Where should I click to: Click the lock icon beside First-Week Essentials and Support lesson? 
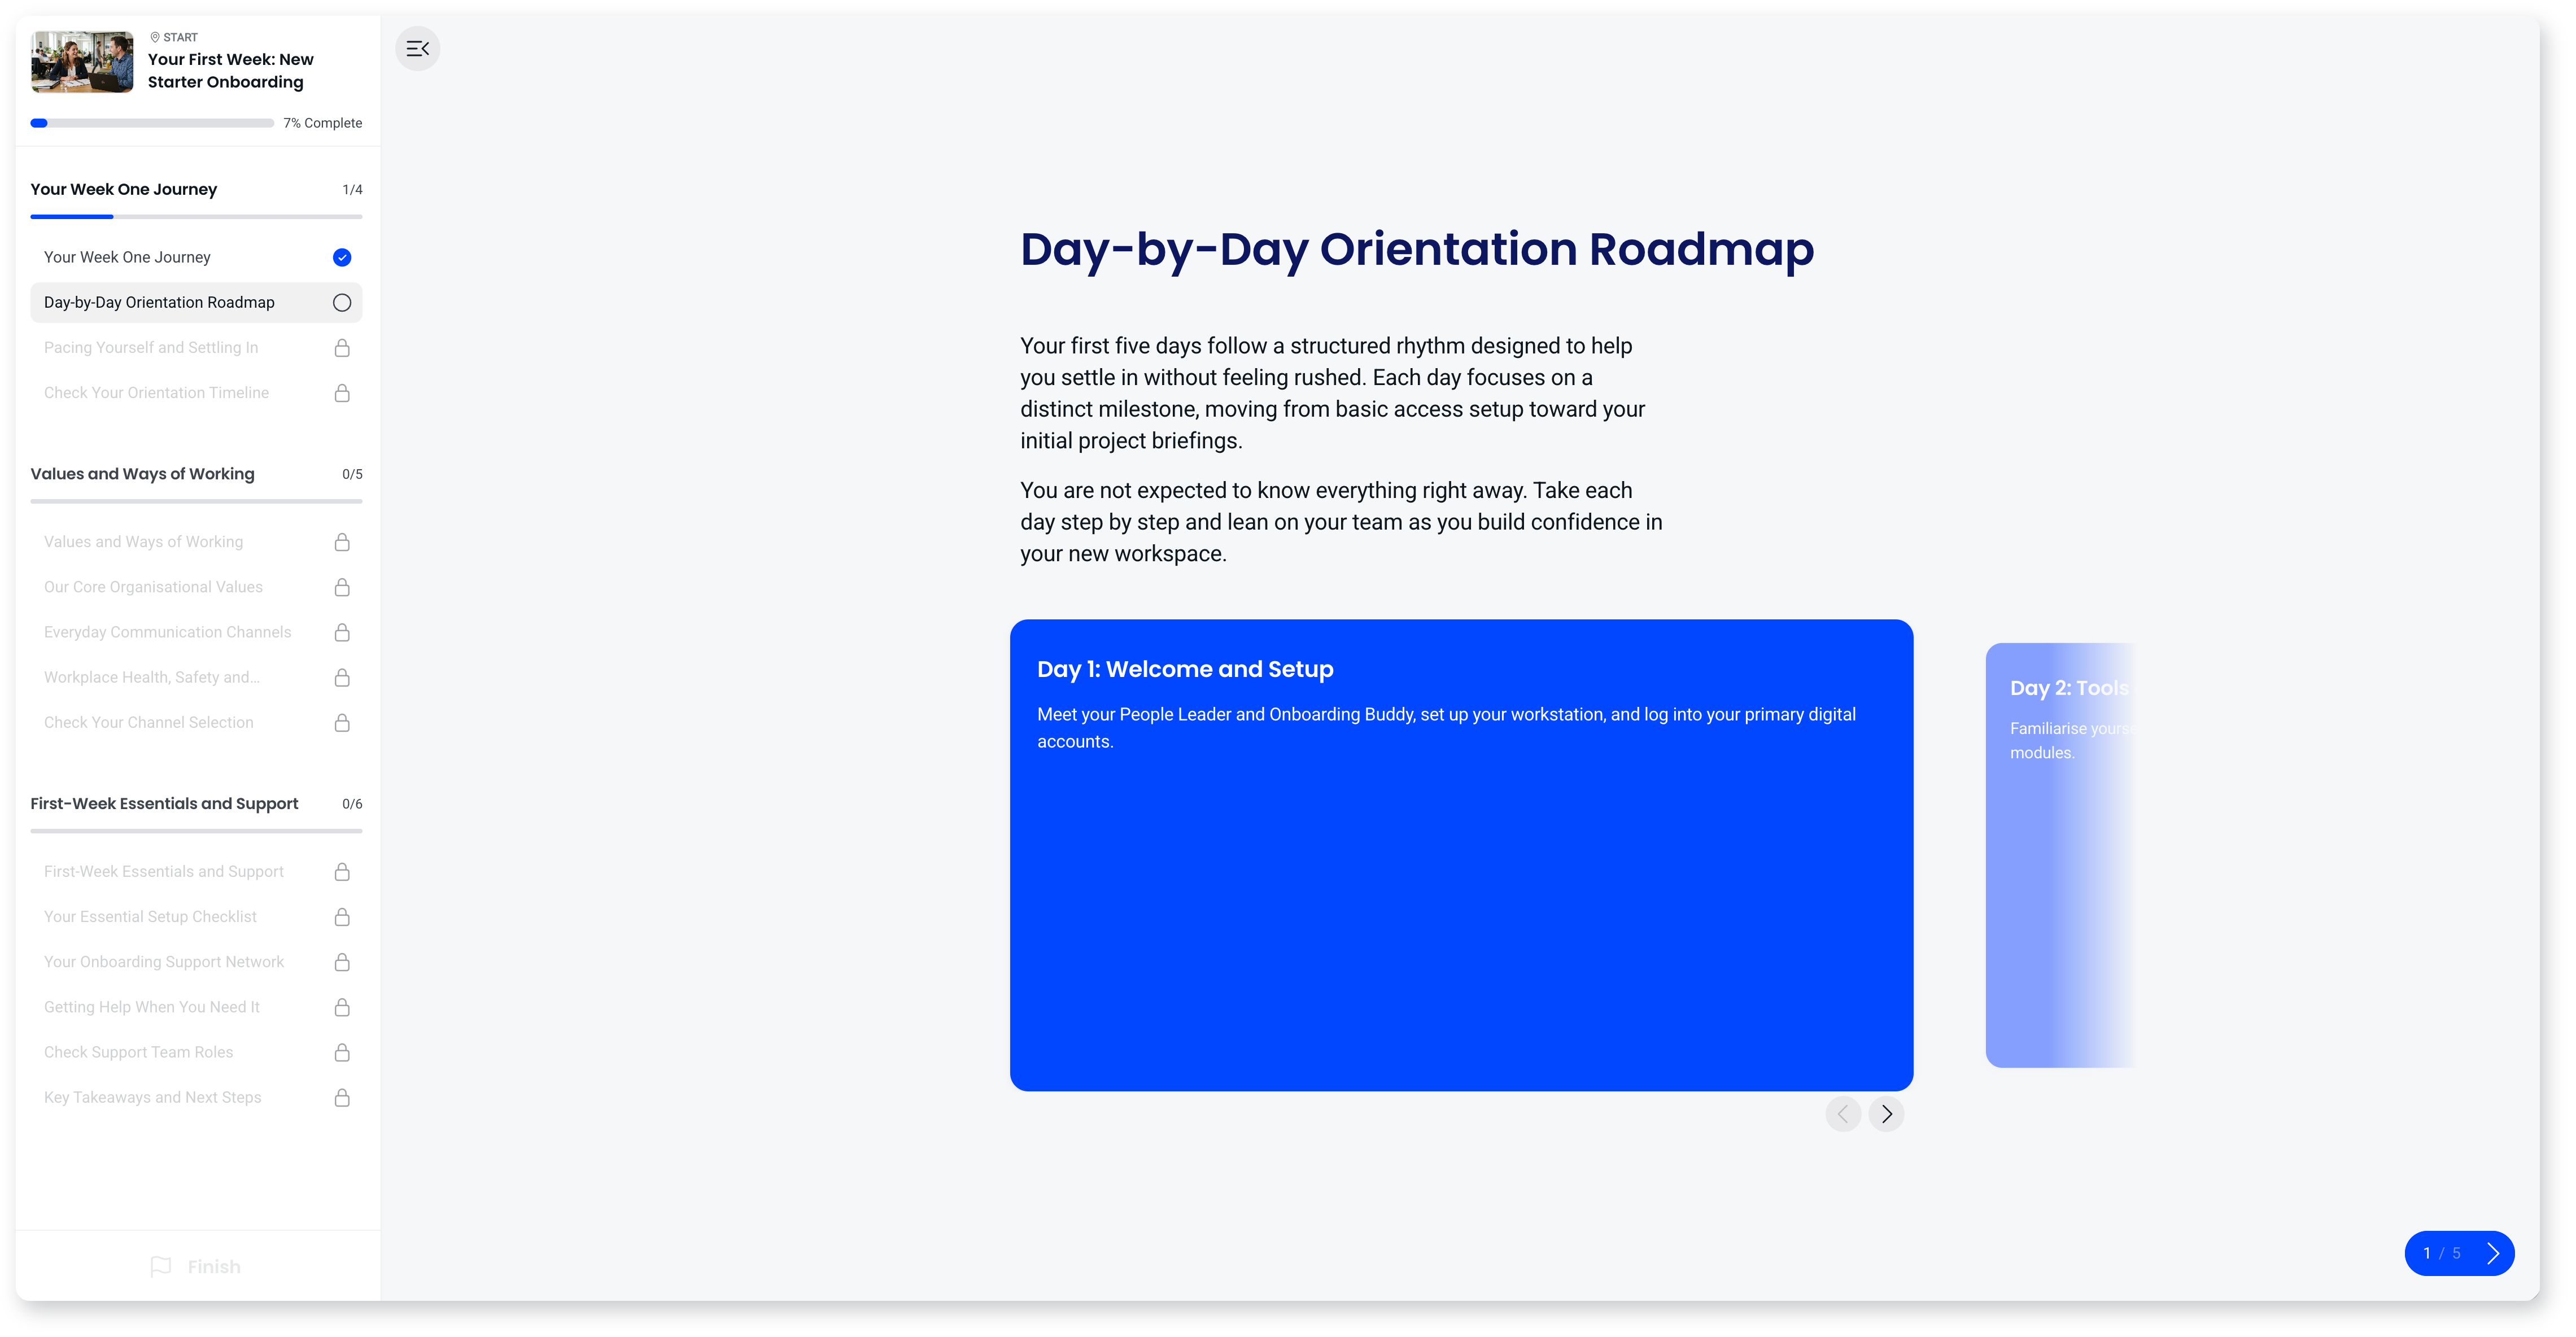click(x=342, y=872)
